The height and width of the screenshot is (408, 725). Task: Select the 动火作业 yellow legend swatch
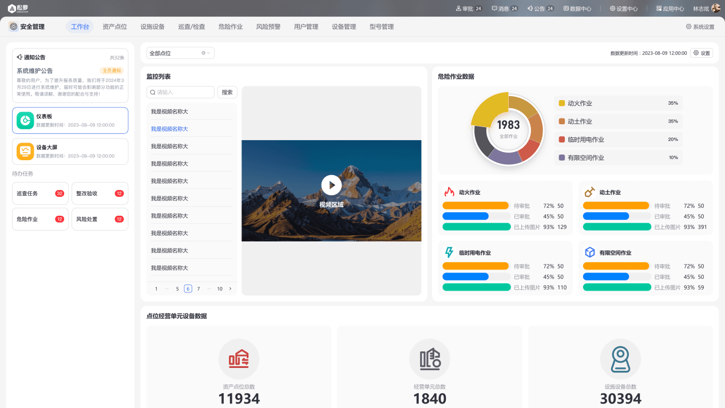point(562,103)
